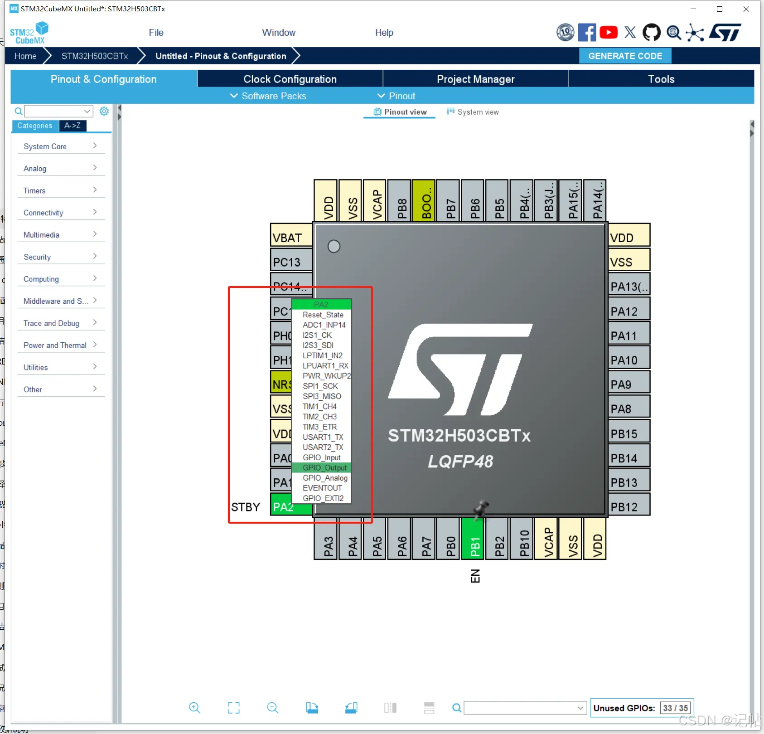Image resolution: width=764 pixels, height=734 pixels.
Task: Click the PA3 pin on chip
Action: pos(326,539)
